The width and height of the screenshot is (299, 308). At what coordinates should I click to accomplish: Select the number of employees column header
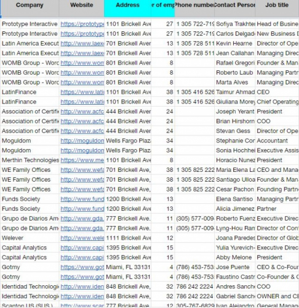(163, 8)
